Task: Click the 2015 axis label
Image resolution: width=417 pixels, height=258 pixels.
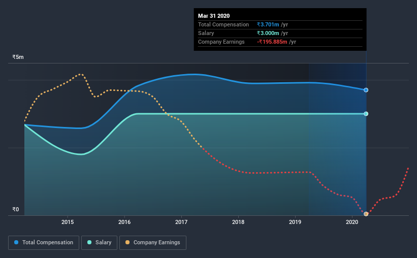Action: (x=68, y=222)
